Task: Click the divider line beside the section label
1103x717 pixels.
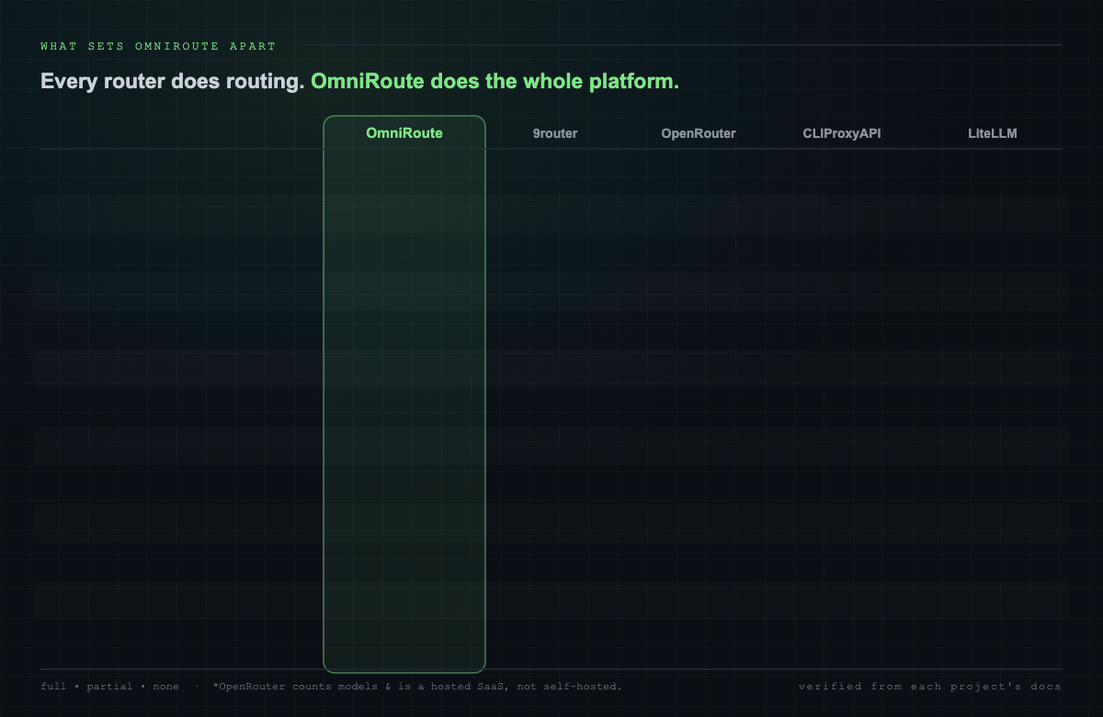Action: pyautogui.click(x=682, y=45)
